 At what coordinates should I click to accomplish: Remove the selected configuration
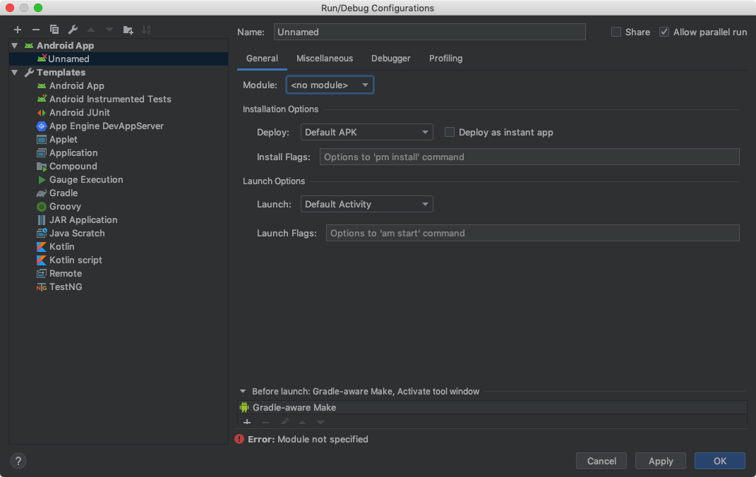click(35, 30)
